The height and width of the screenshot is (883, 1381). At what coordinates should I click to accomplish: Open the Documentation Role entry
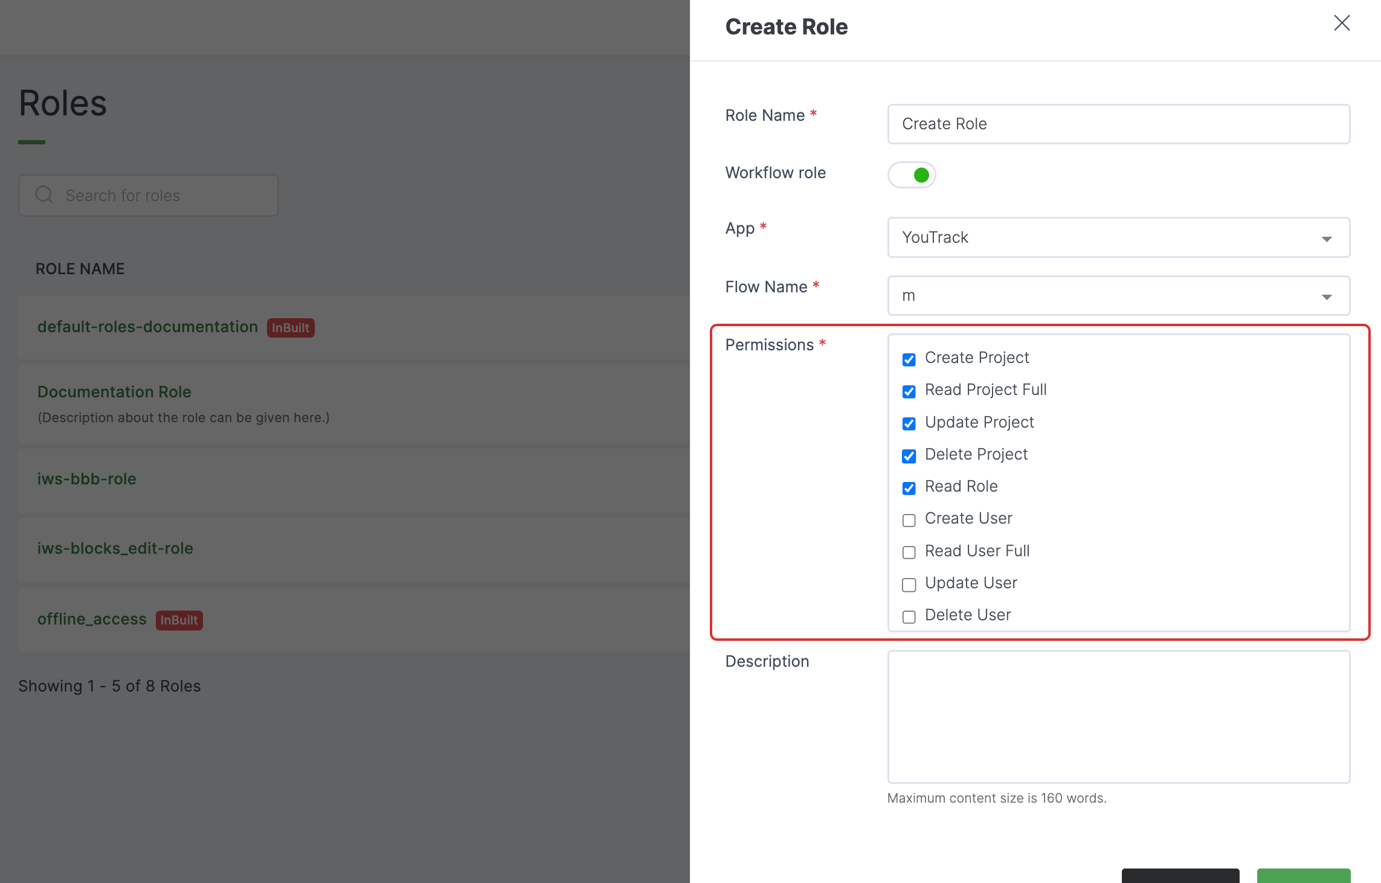(114, 392)
